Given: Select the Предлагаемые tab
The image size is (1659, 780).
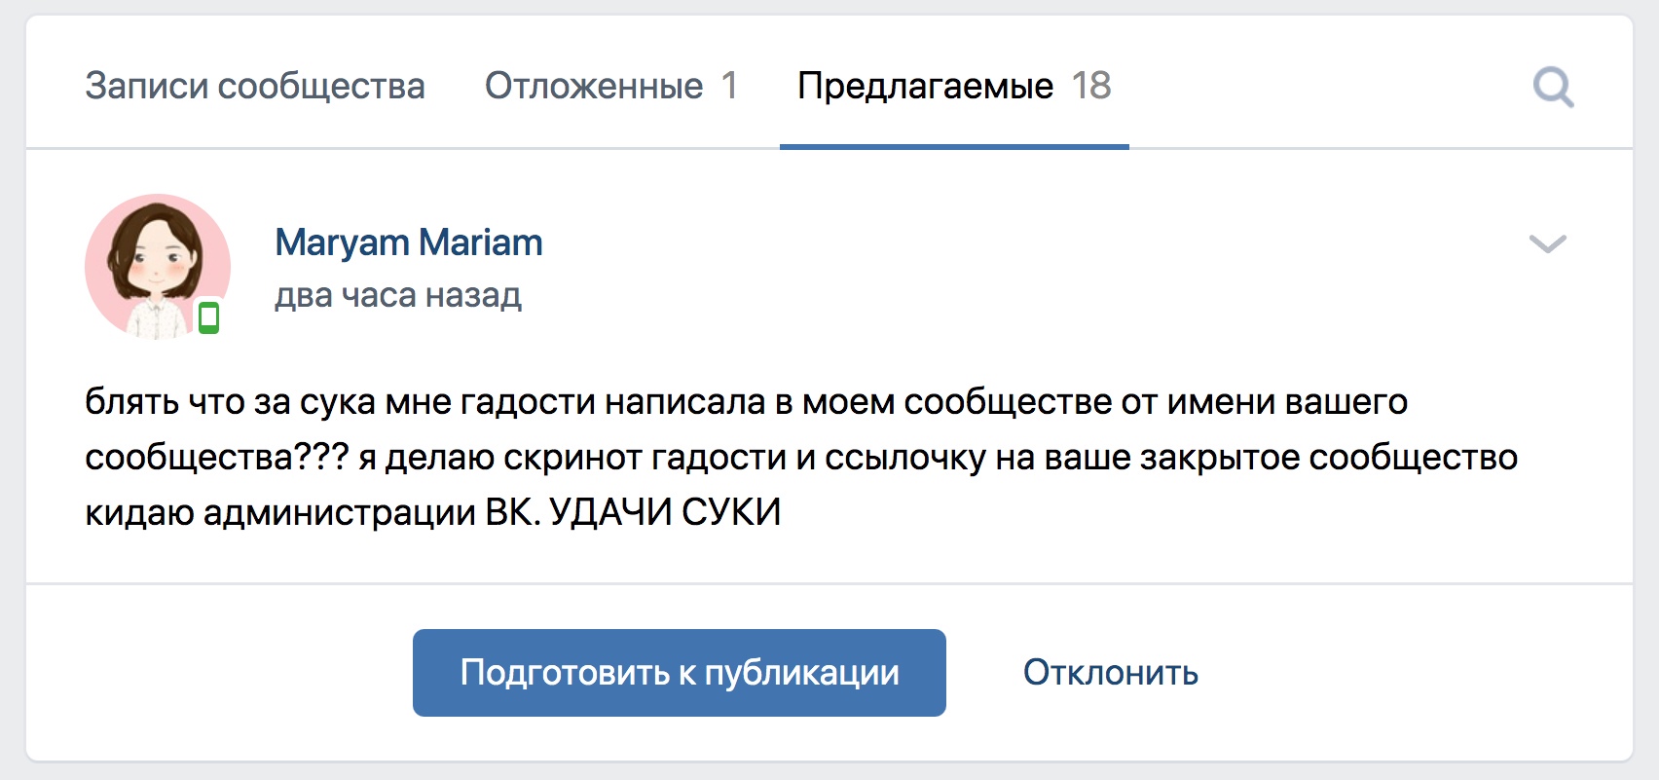Looking at the screenshot, I should point(925,87).
